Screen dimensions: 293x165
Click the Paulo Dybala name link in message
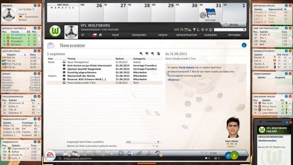tap(186, 67)
